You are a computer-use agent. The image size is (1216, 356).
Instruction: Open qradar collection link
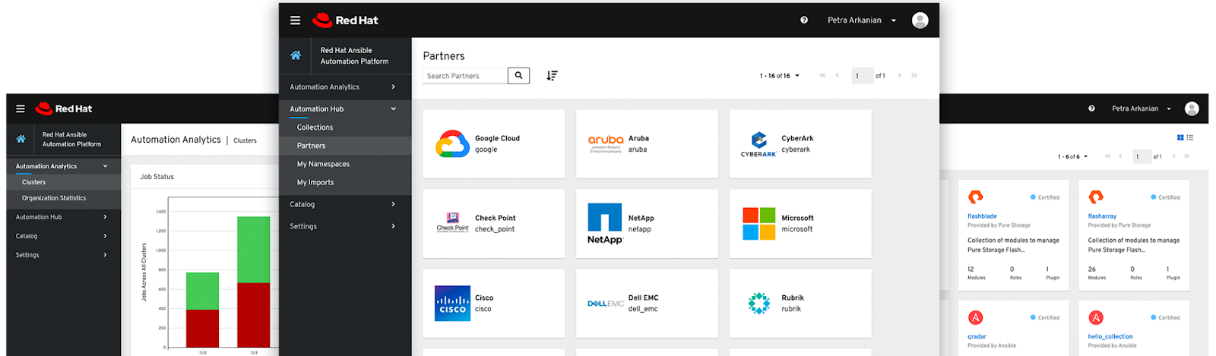click(977, 336)
